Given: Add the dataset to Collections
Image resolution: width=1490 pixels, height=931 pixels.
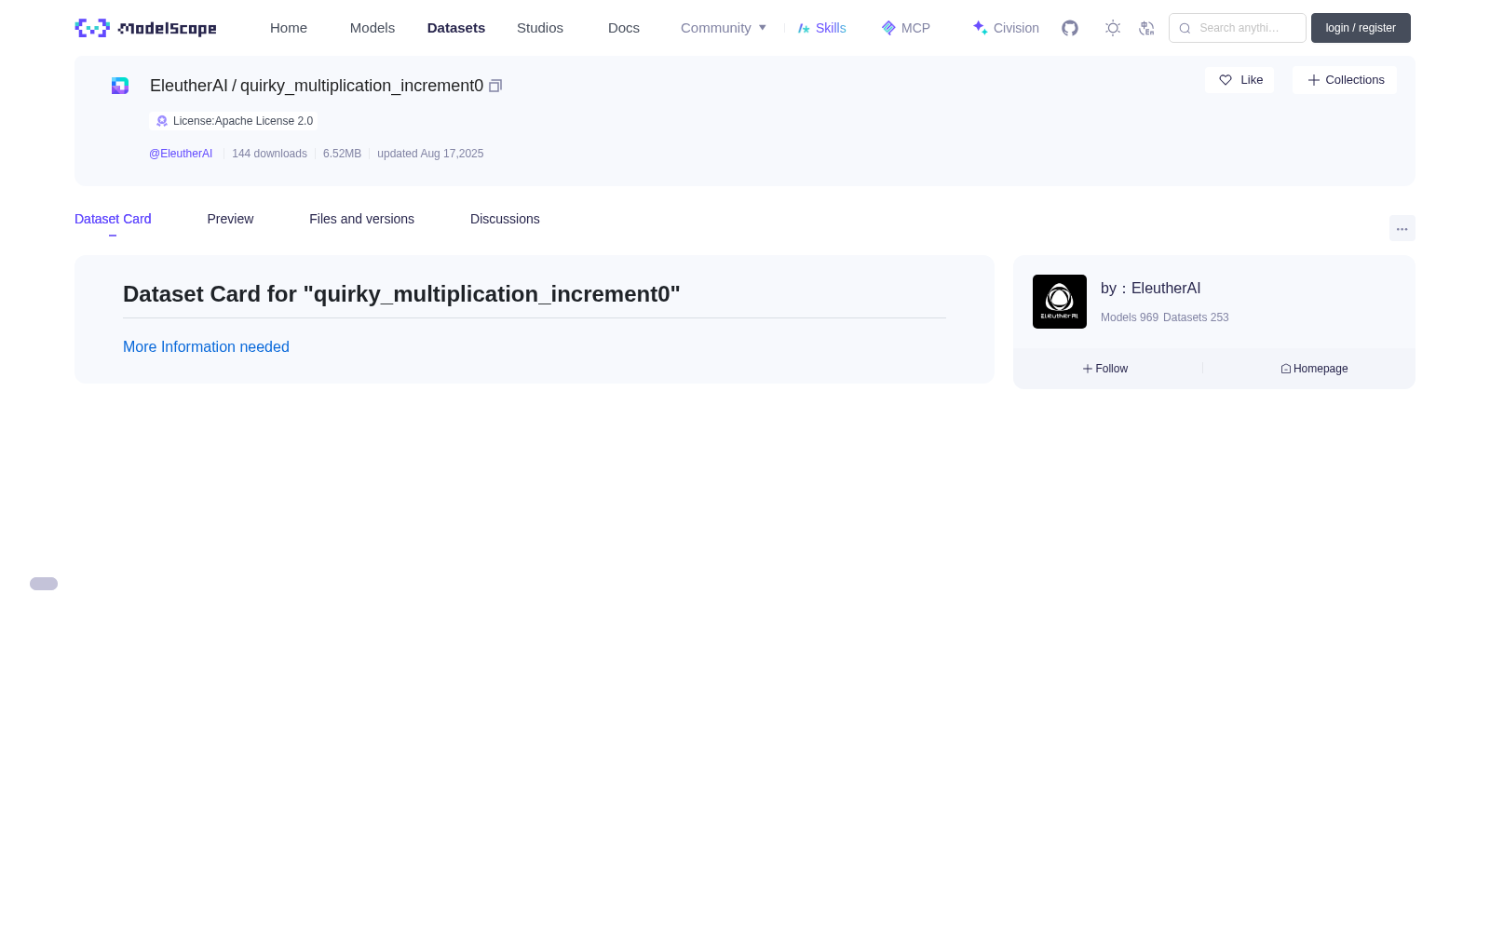Looking at the screenshot, I should point(1345,80).
